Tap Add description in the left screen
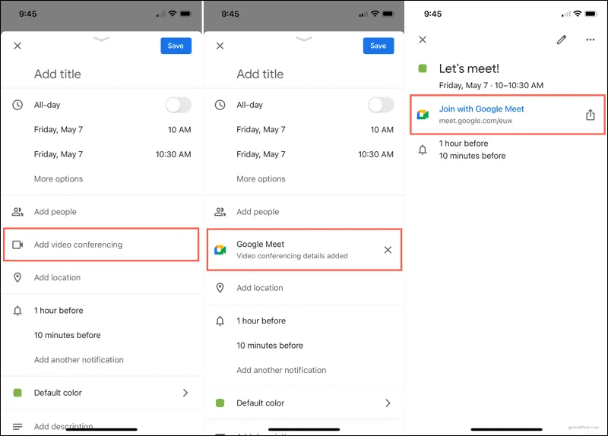This screenshot has width=608, height=436. coord(64,426)
